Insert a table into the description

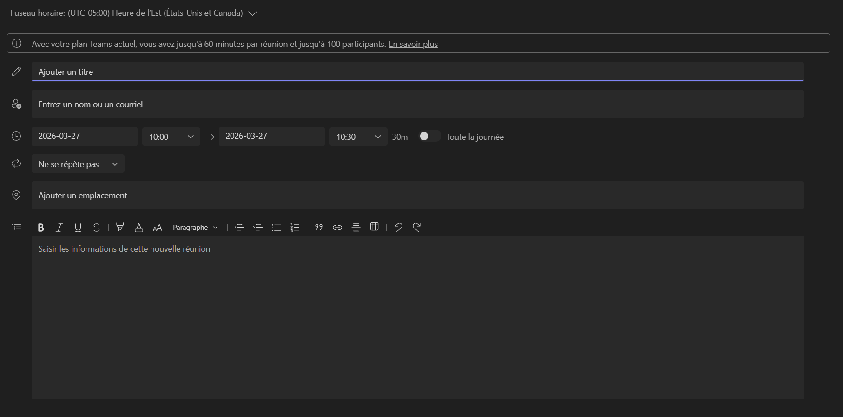coord(375,227)
